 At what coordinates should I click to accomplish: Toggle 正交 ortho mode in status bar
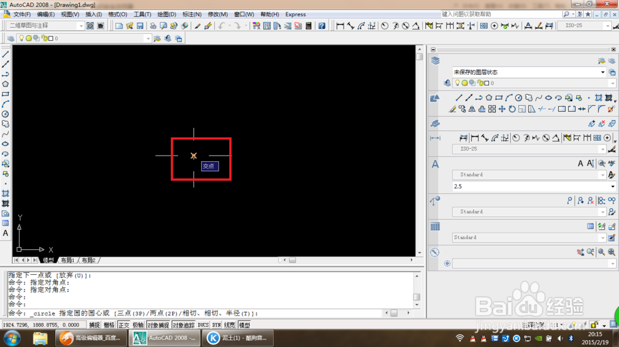pyautogui.click(x=124, y=325)
